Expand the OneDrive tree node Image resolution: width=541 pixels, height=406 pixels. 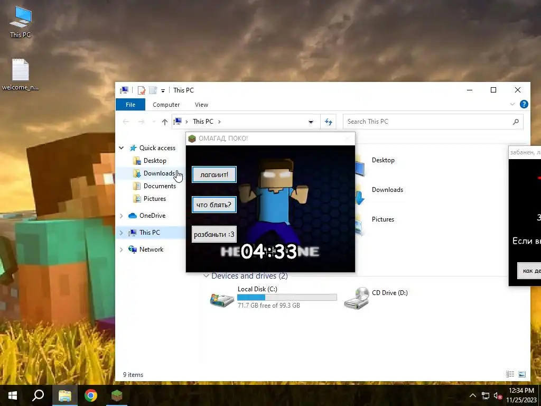coord(122,216)
